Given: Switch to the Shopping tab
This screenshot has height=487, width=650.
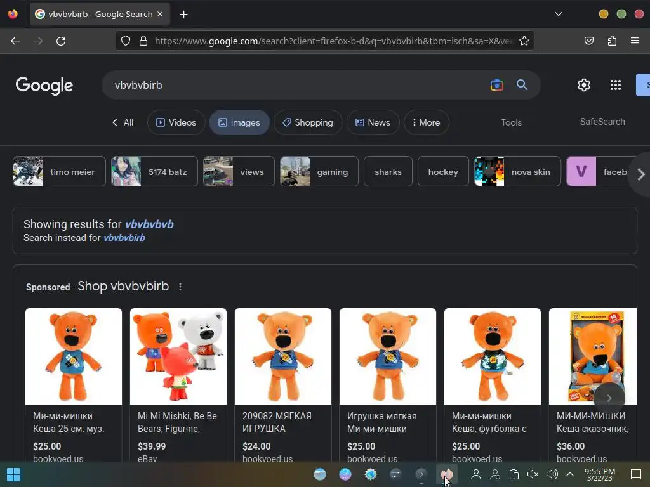Looking at the screenshot, I should (308, 122).
